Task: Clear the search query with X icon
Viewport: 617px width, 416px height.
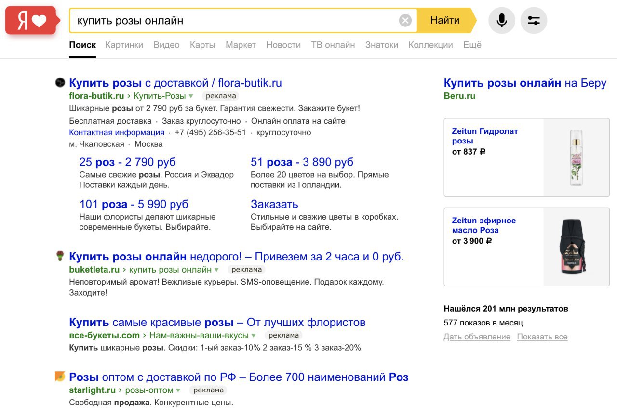Action: click(405, 21)
